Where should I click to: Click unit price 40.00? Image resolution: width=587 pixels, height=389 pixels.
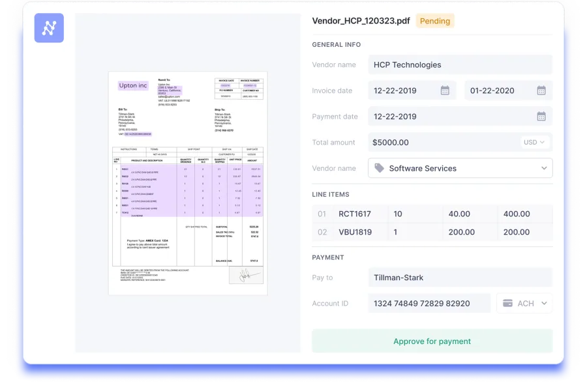pos(459,214)
